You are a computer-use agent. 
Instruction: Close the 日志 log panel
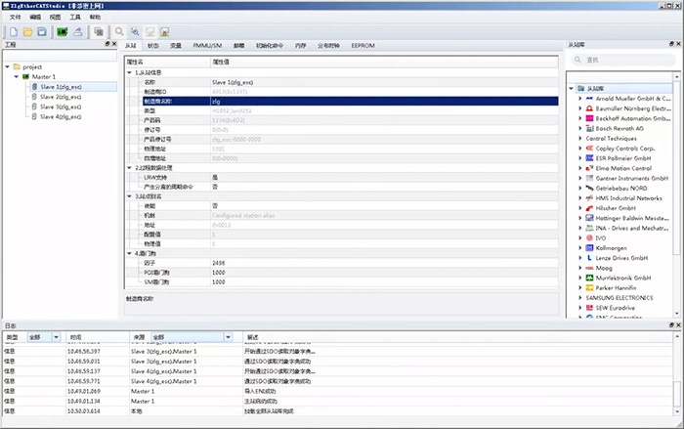[x=678, y=325]
